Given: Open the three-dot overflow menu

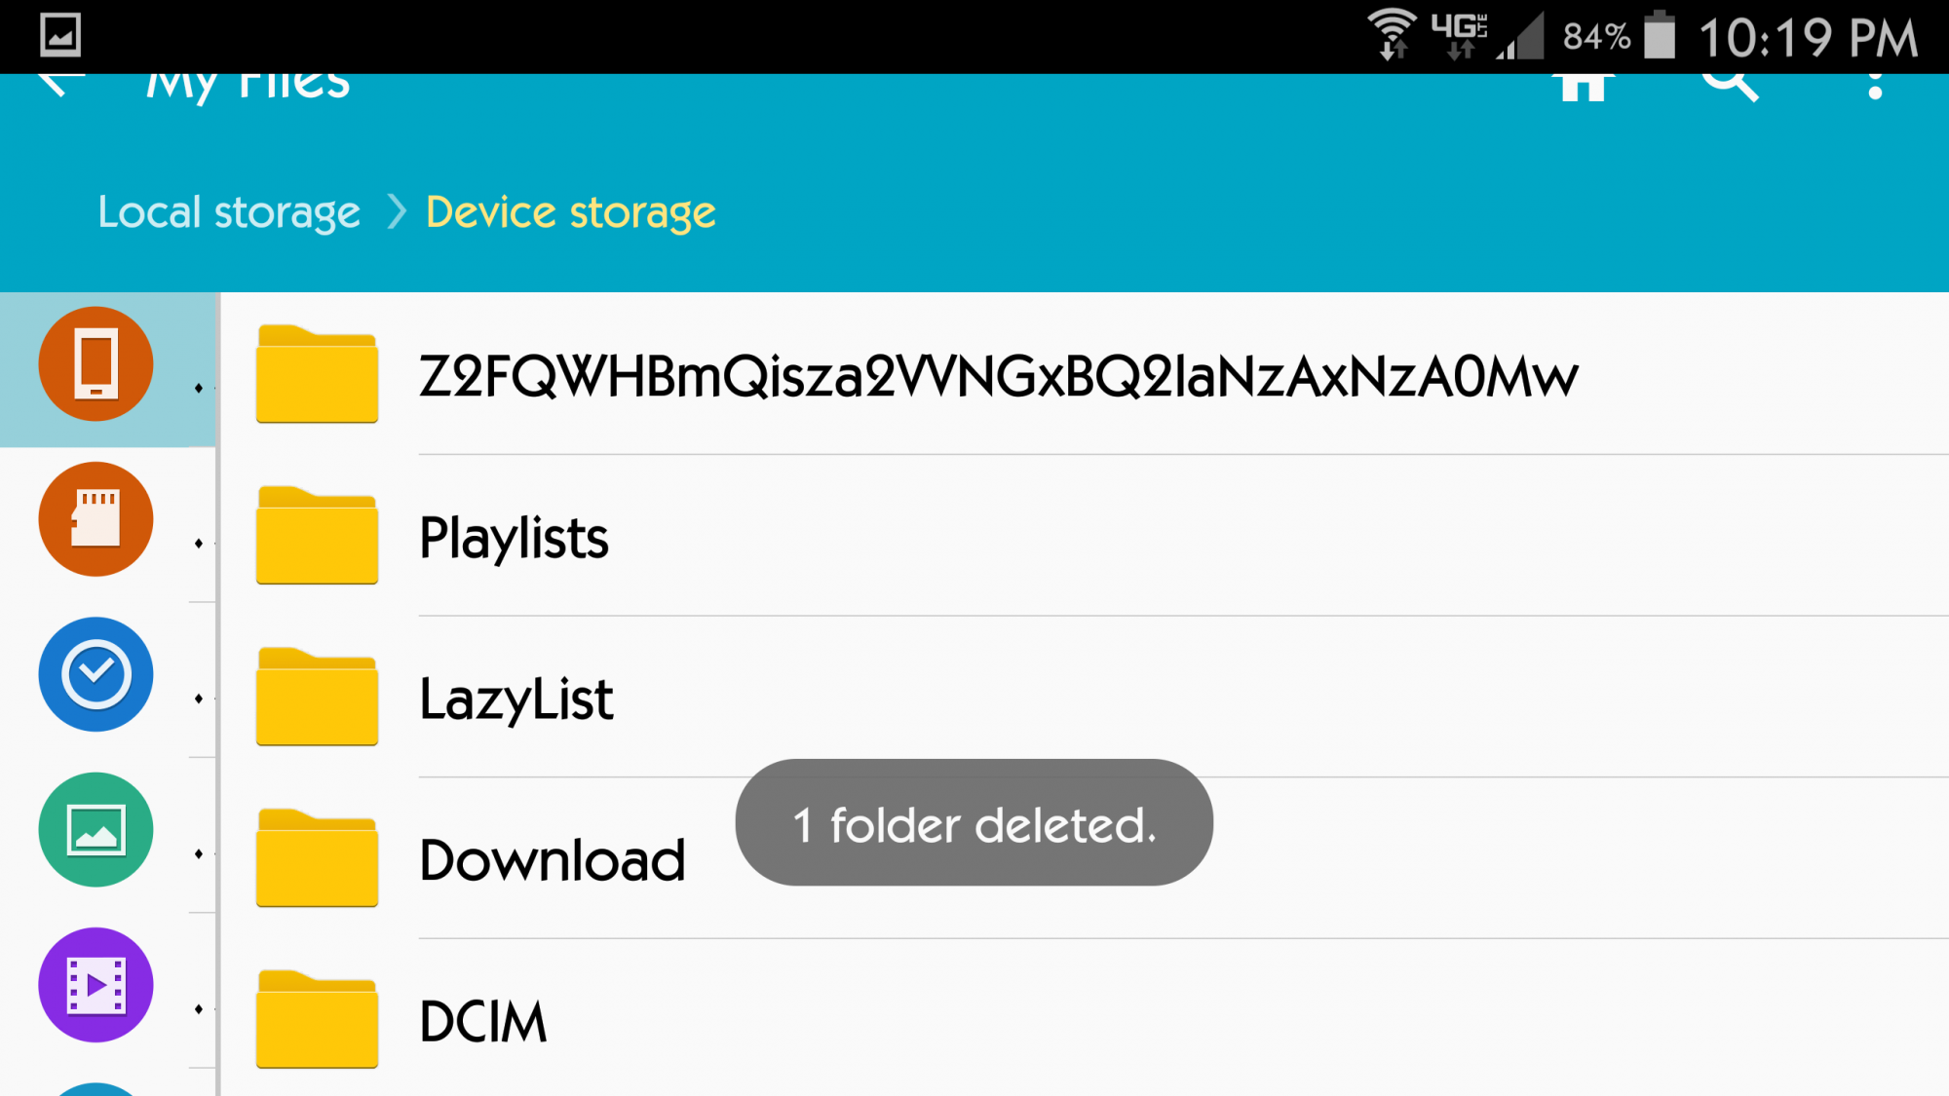Looking at the screenshot, I should (1875, 86).
